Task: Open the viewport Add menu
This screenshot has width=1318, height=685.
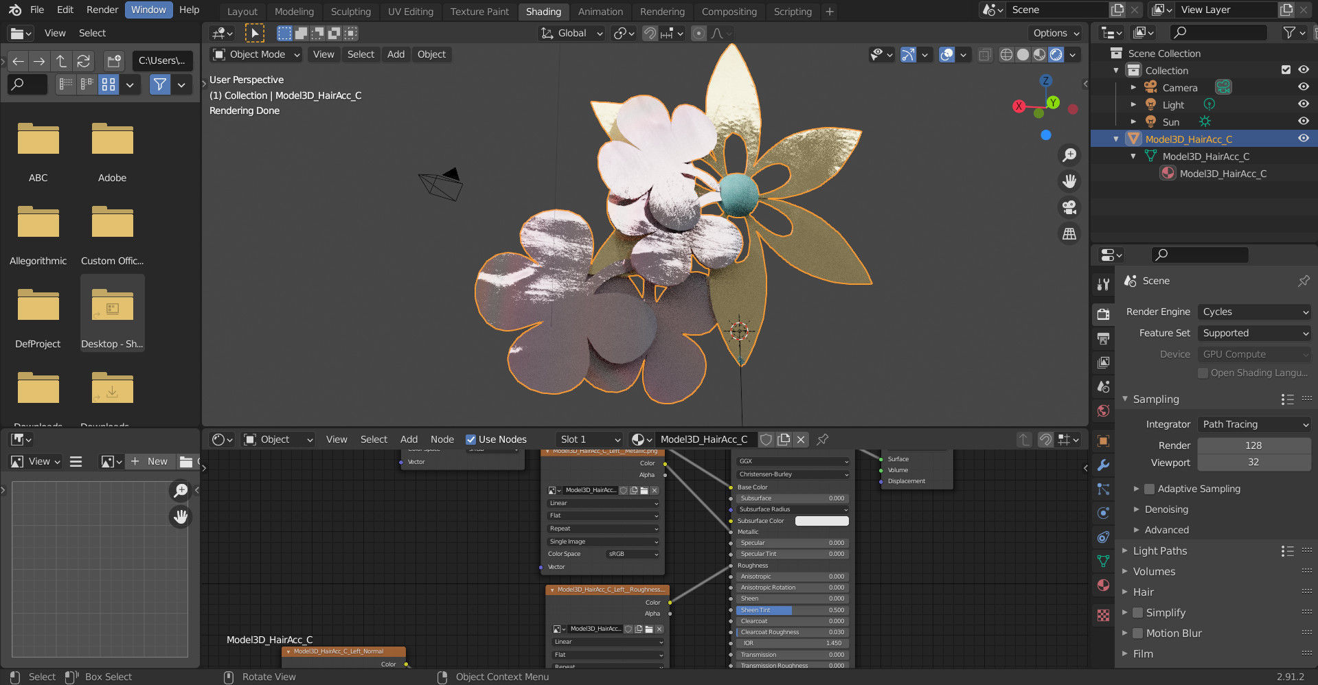Action: [396, 54]
